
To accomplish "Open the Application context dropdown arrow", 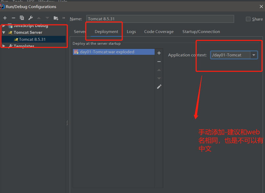I will (254, 55).
